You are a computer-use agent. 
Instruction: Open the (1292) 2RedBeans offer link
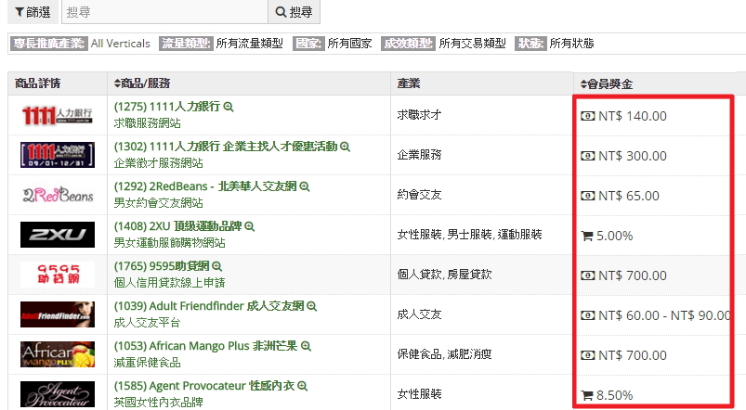pyautogui.click(x=205, y=186)
